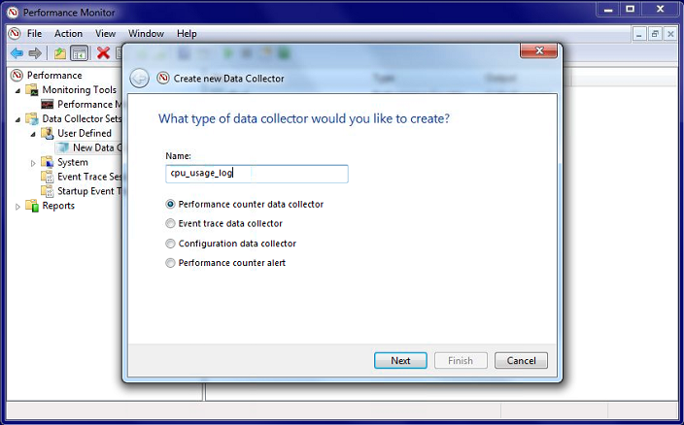Click the Back arrow toolbar icon

pos(17,53)
